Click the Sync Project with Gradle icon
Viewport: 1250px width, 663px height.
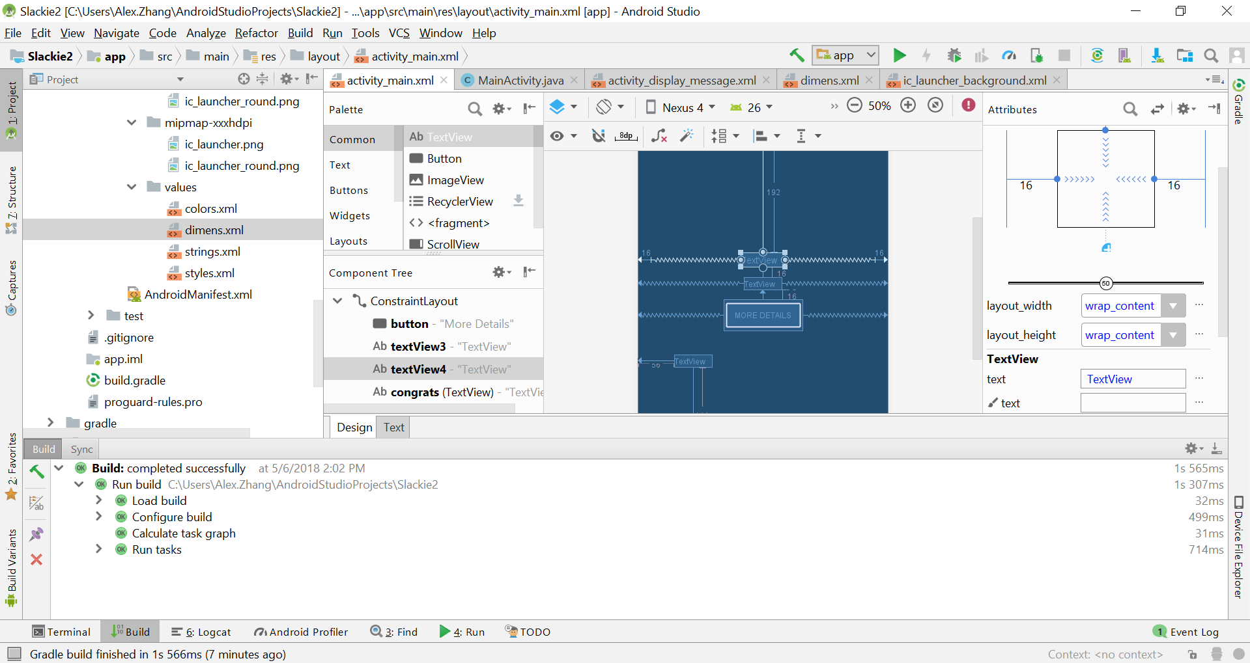point(1097,56)
